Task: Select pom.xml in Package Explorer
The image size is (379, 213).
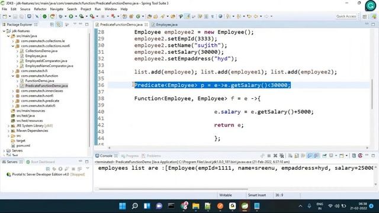Action: [x=23, y=146]
